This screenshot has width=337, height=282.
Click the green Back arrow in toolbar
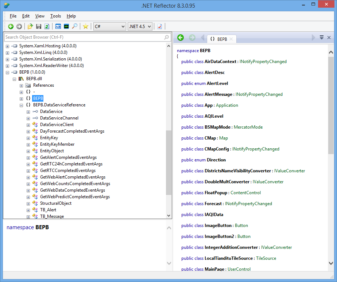(x=11, y=27)
